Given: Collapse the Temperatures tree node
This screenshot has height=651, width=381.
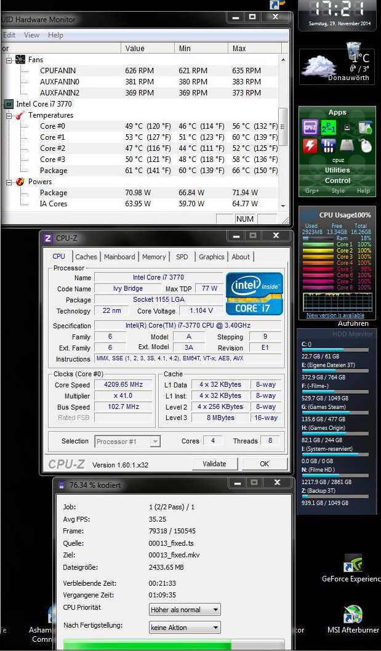Looking at the screenshot, I should click(9, 115).
